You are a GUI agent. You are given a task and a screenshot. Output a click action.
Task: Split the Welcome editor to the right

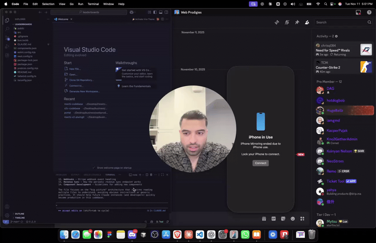click(x=163, y=19)
